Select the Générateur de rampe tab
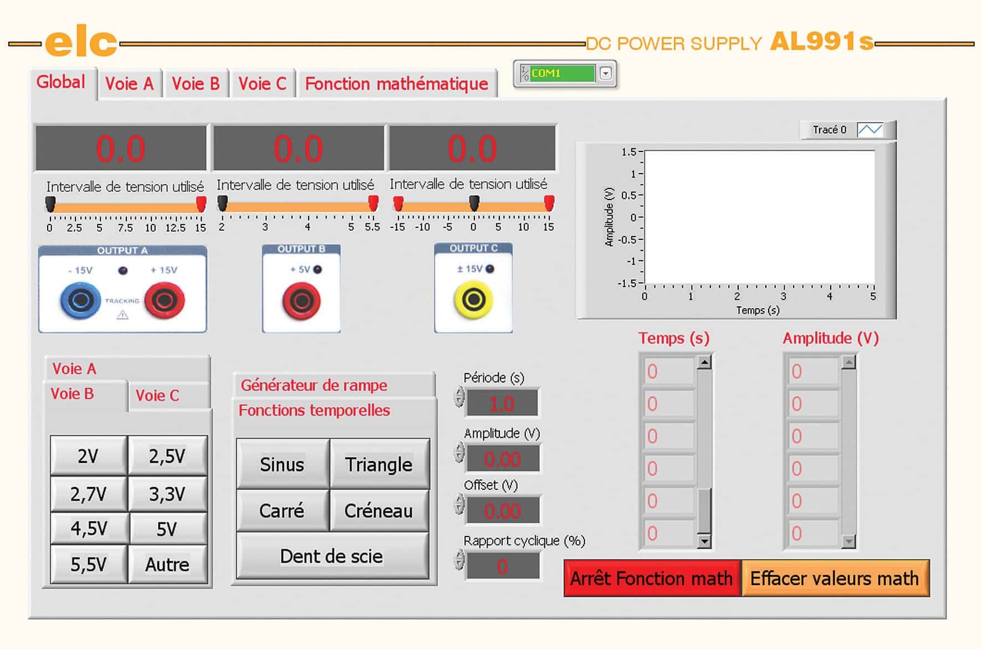982x649 pixels. (x=314, y=385)
